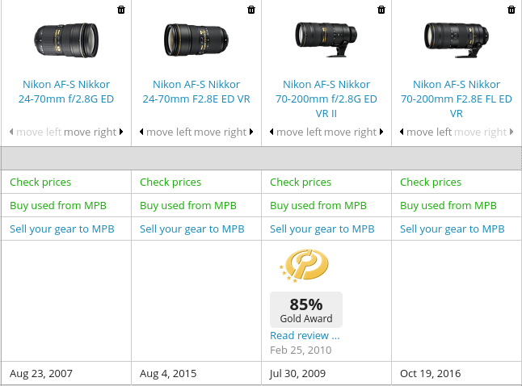Trash the 70-200mm F2.8E FL ED VR column
This screenshot has width=522, height=386.
[x=511, y=10]
